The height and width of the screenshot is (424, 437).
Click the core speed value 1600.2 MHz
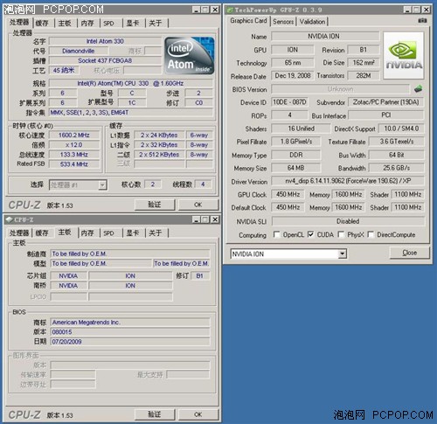pos(74,136)
